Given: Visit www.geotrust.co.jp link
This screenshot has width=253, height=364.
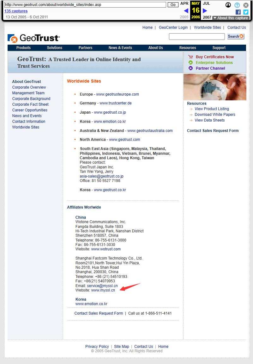Looking at the screenshot, I should click(110, 112).
